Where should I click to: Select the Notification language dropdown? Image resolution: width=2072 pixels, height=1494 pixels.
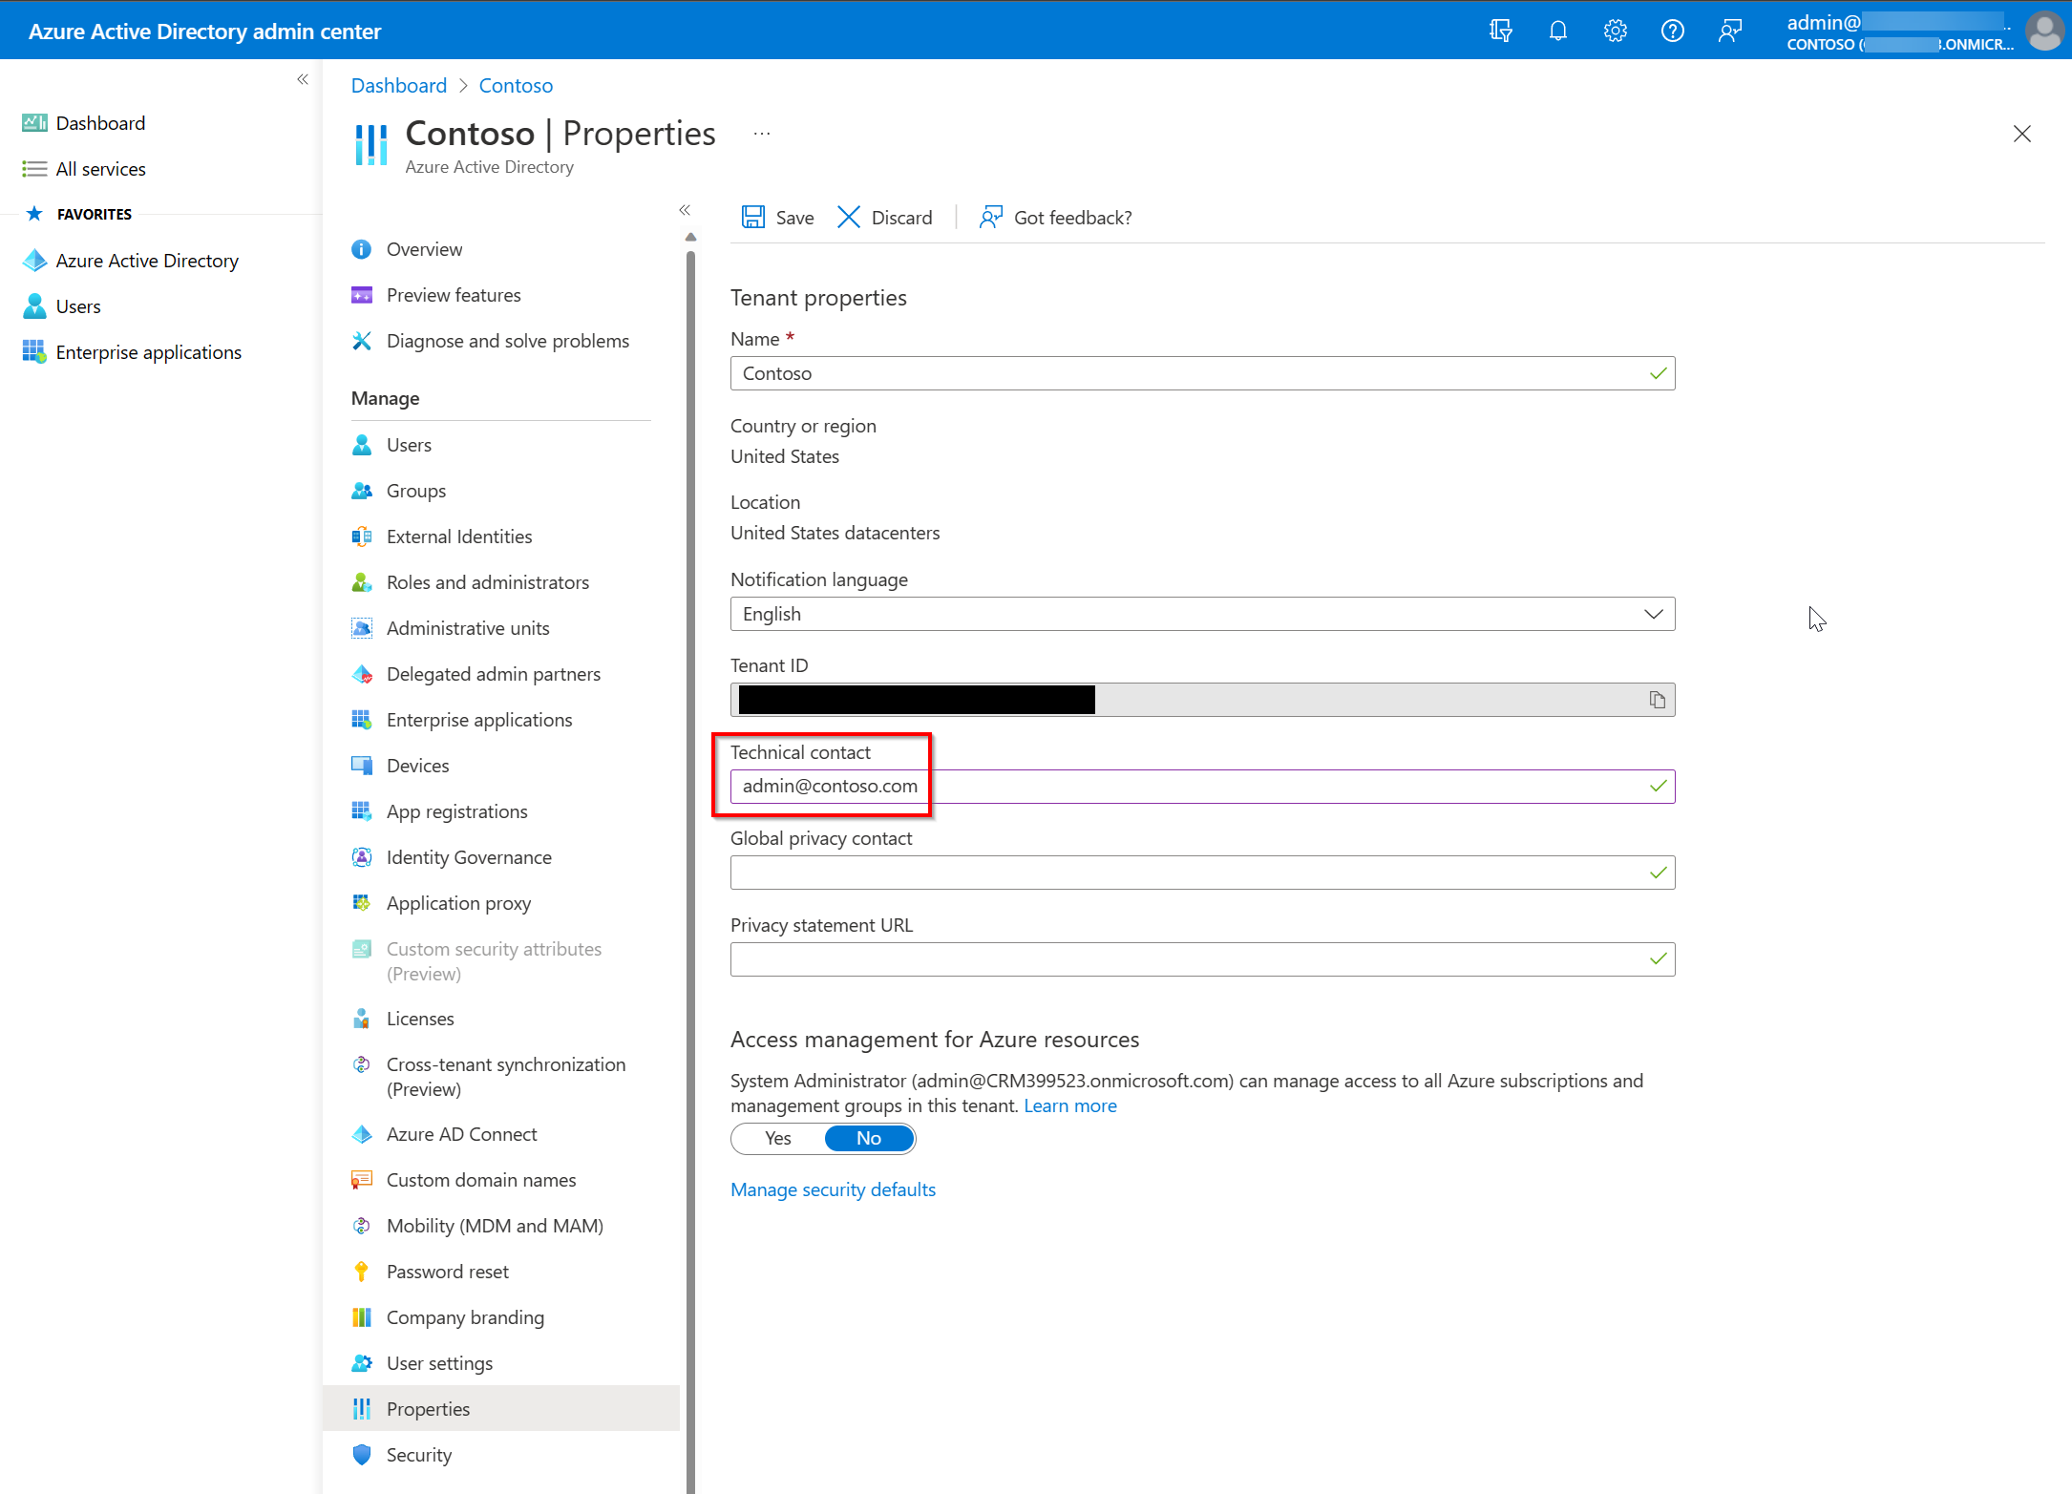pos(1202,613)
